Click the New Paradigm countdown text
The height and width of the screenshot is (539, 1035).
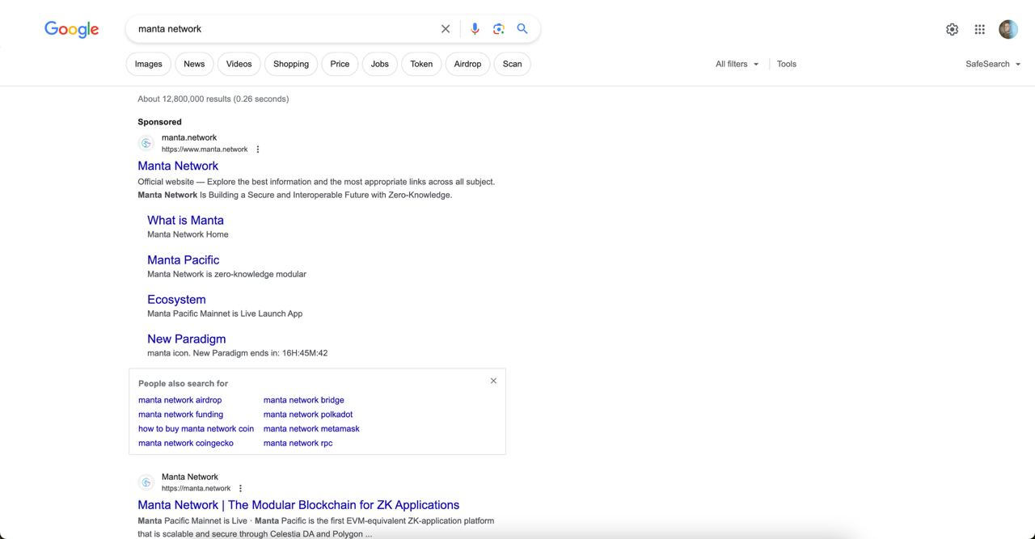[x=237, y=353]
